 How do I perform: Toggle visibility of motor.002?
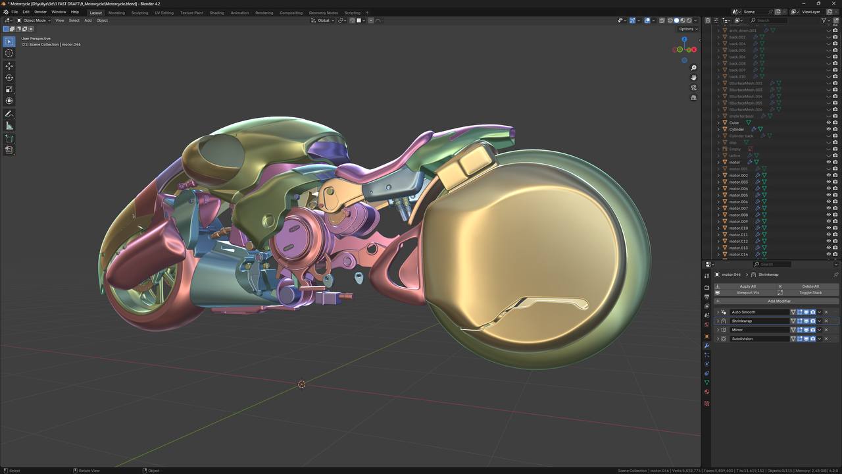pyautogui.click(x=828, y=175)
